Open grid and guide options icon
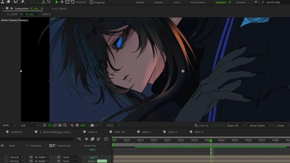This screenshot has width=290, height=163. (x=65, y=125)
